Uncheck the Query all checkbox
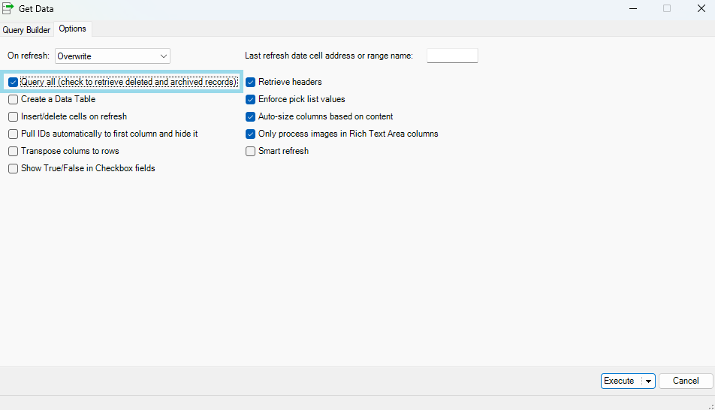The height and width of the screenshot is (410, 715). tap(13, 82)
